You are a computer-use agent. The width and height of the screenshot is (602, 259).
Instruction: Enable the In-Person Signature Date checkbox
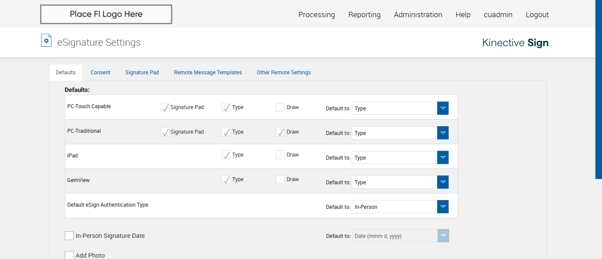tap(69, 236)
